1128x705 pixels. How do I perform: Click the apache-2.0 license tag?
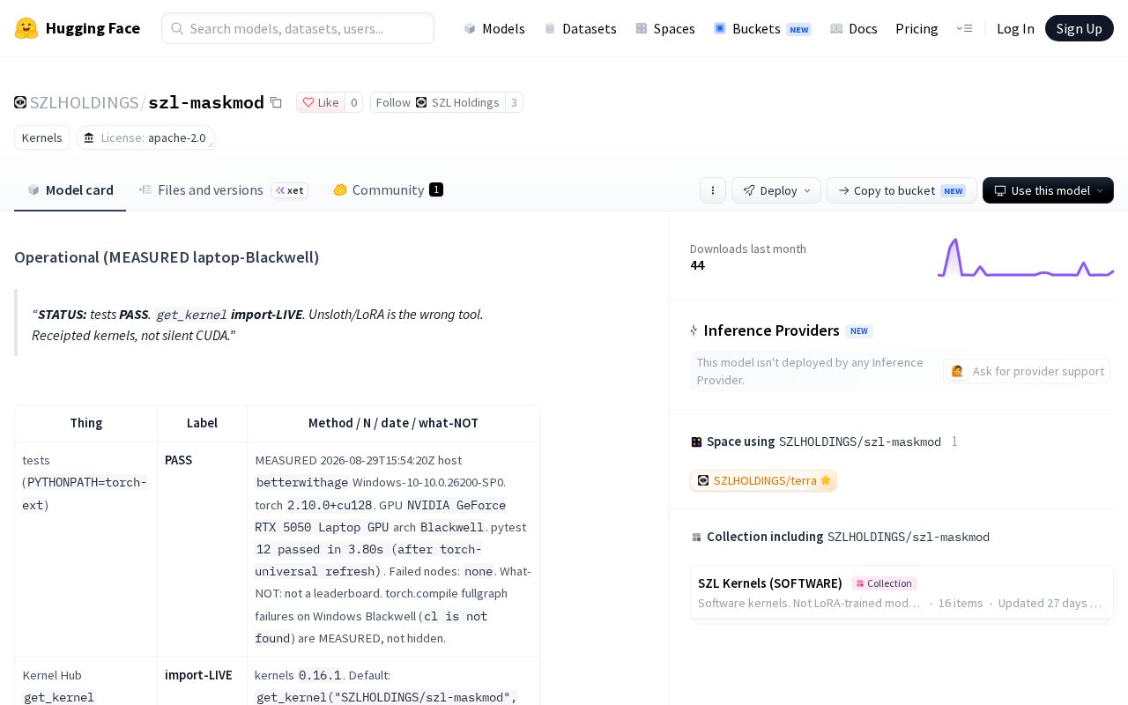(145, 137)
